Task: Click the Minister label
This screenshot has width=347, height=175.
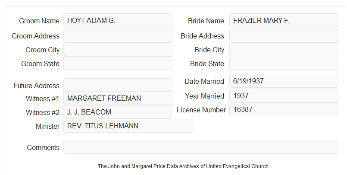Action: point(47,126)
